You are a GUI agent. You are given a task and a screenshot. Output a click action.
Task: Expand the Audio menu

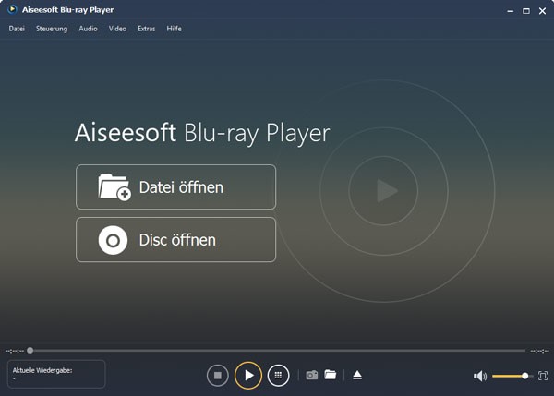coord(88,29)
